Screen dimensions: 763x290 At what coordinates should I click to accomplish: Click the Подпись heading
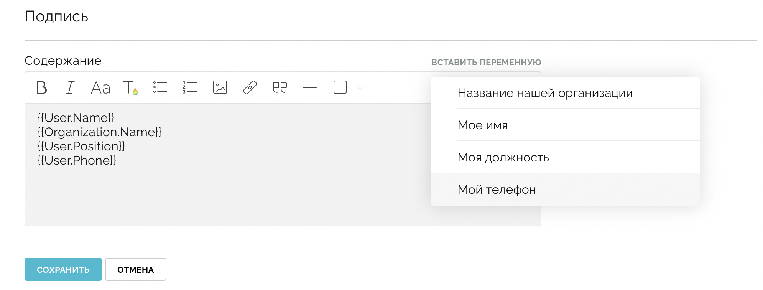tap(56, 16)
